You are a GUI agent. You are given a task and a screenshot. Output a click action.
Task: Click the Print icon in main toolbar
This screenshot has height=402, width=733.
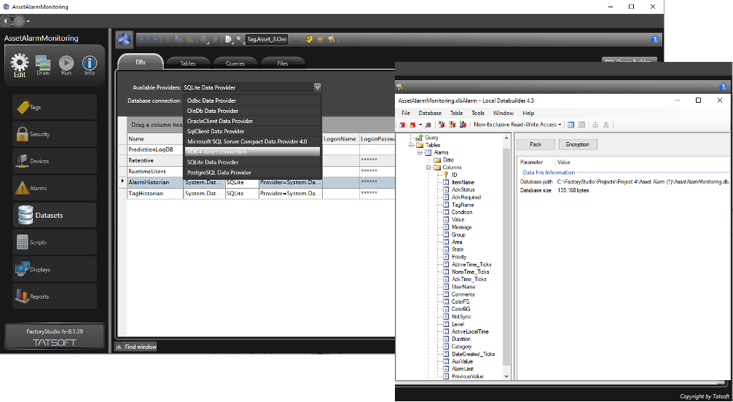pyautogui.click(x=204, y=40)
